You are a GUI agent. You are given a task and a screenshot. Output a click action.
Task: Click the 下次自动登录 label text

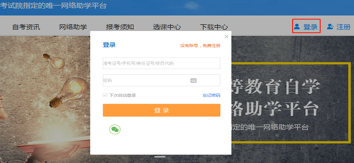click(x=123, y=95)
